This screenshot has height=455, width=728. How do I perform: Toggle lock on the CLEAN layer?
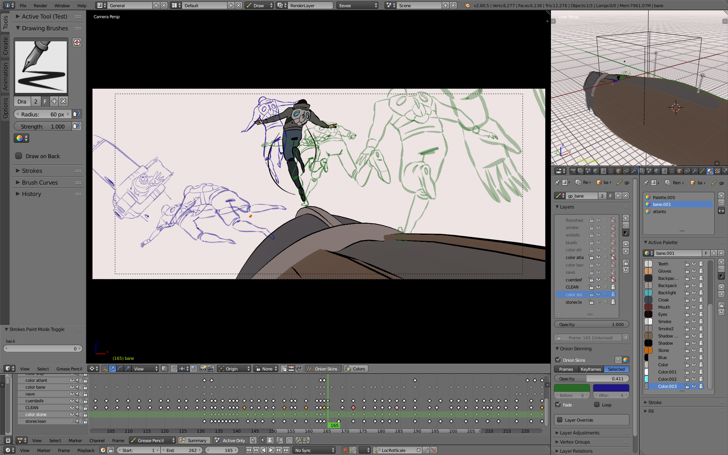(591, 287)
